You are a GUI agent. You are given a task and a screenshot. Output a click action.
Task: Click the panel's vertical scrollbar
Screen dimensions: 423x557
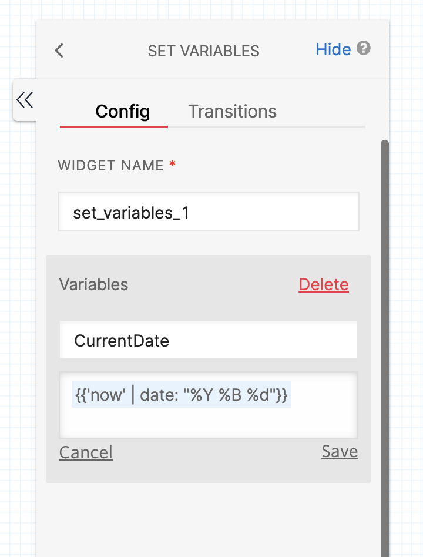pyautogui.click(x=385, y=348)
